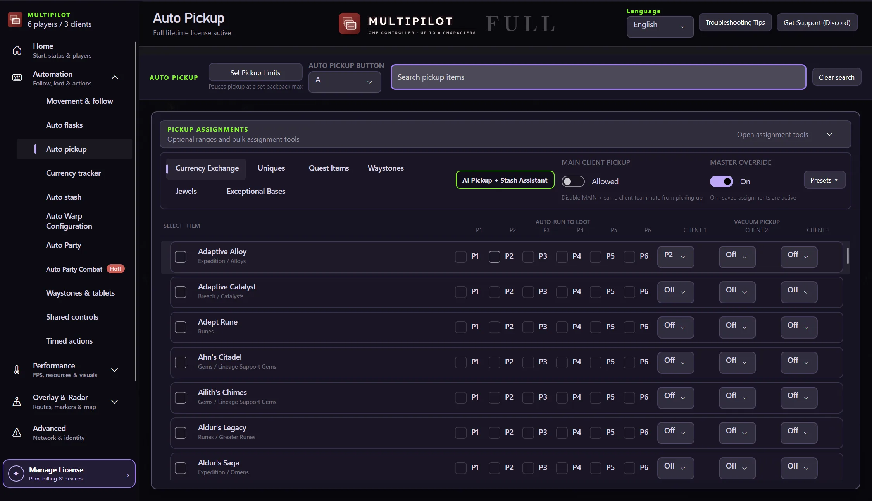Click Manage License button
872x501 pixels.
[x=69, y=474]
